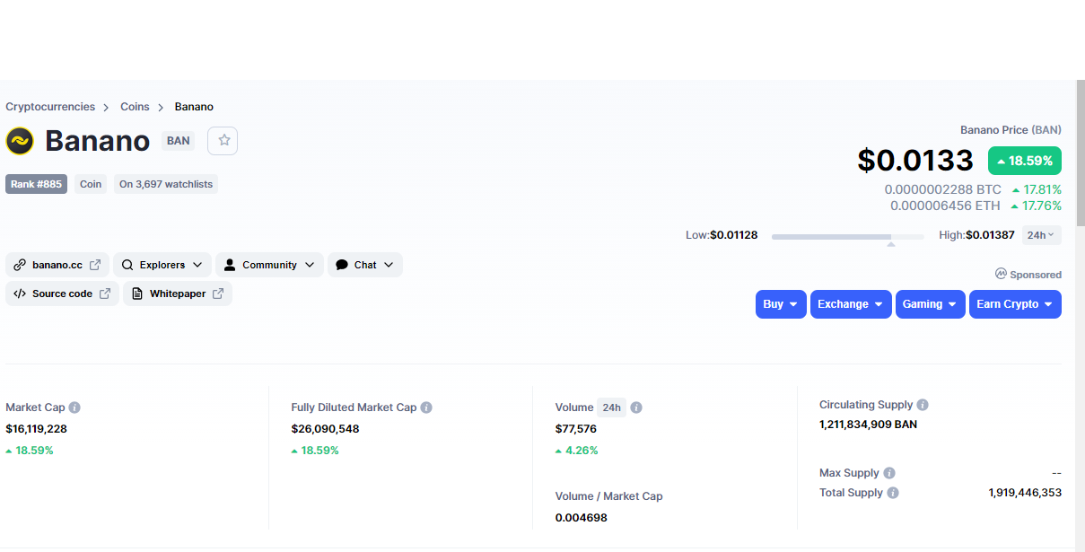1085x552 pixels.
Task: Open the Earn Crypto dropdown button
Action: tap(1015, 304)
